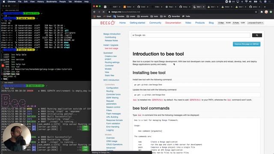Click the red profile avatar icon in Chrome
This screenshot has height=154, width=274.
point(266,12)
